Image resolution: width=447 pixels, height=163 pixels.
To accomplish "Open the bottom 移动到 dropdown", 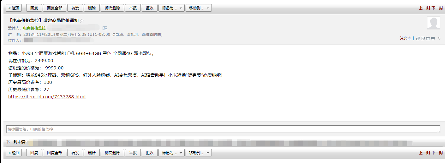I will point(199,153).
